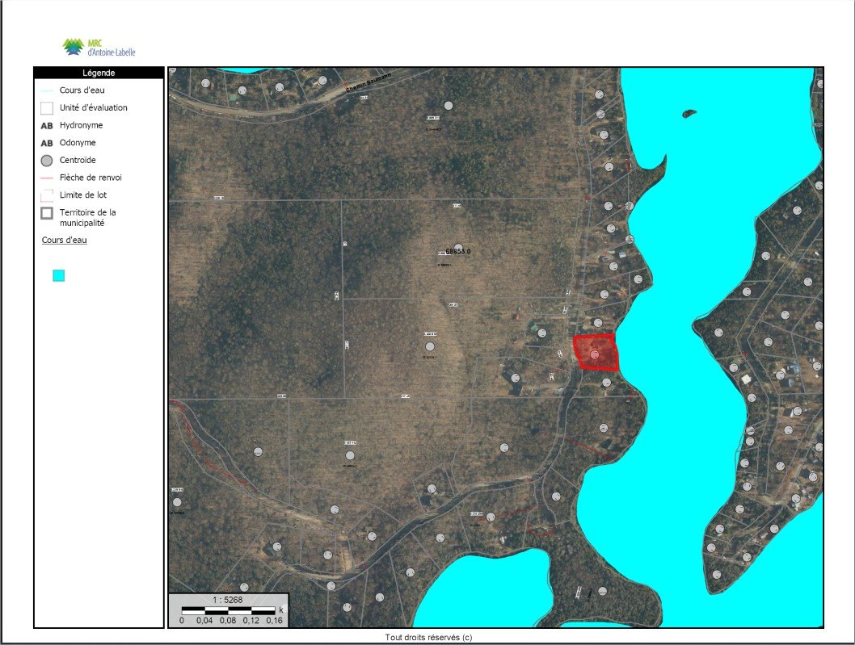The image size is (855, 645).
Task: Click the Hydronyme AB legend symbol
Action: pos(47,126)
